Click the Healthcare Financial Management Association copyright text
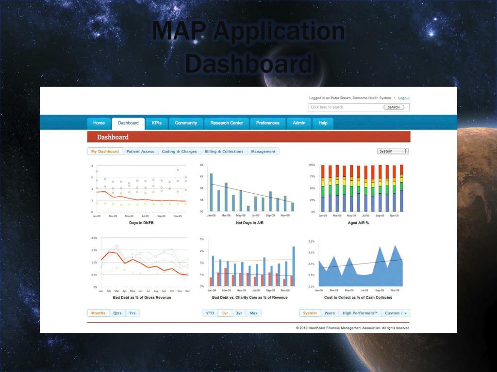 (352, 328)
